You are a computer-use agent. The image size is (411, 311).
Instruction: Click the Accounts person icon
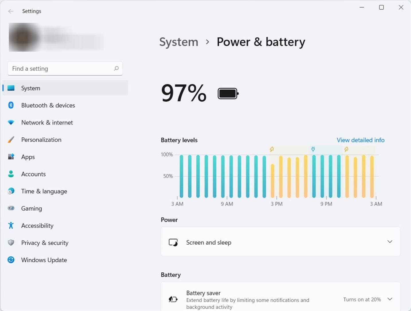(11, 174)
